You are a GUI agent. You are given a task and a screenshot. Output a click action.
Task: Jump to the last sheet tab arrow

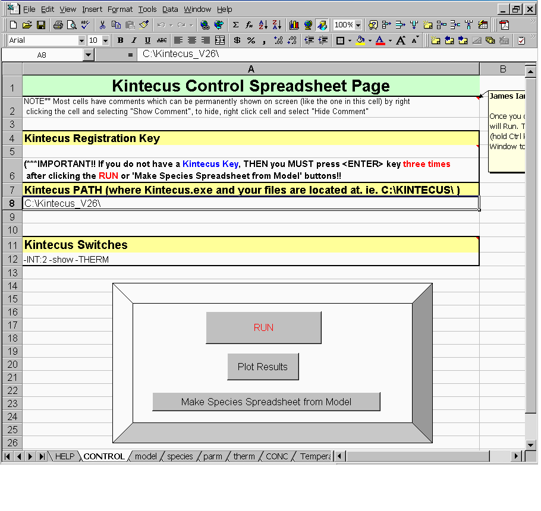[42, 456]
